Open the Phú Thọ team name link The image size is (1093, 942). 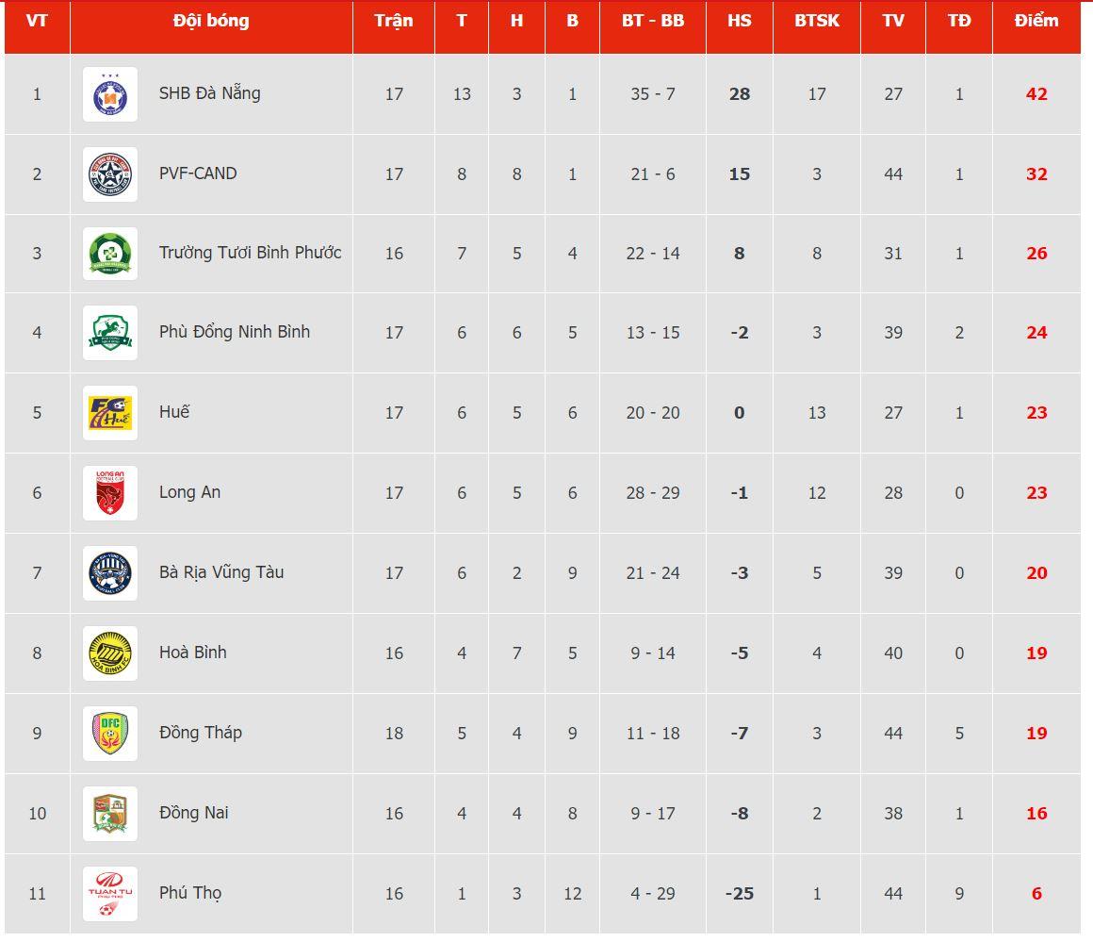coord(190,893)
